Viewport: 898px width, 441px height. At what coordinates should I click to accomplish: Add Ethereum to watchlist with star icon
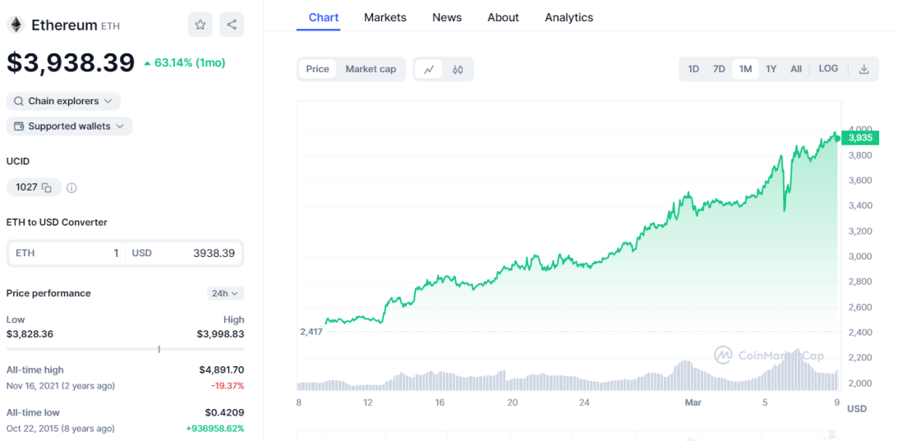click(200, 25)
